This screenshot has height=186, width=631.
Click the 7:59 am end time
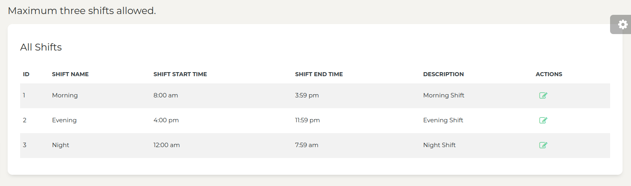coord(307,145)
